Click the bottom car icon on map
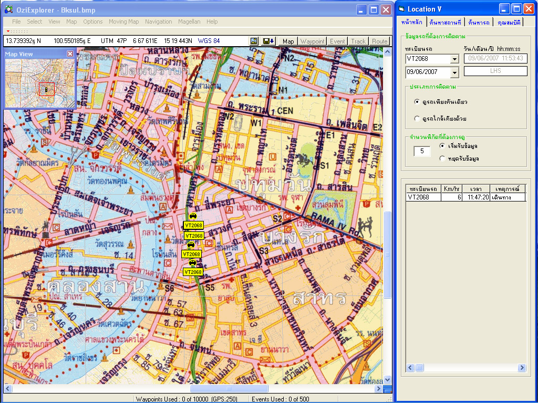 click(193, 262)
